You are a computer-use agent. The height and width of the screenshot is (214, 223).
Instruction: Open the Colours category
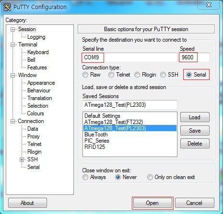click(x=35, y=113)
